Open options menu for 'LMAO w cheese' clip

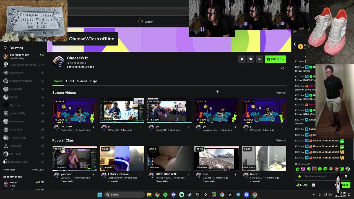(x=141, y=175)
